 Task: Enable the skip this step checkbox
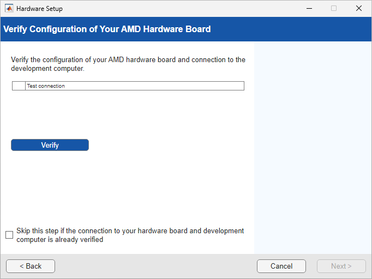pos(9,235)
